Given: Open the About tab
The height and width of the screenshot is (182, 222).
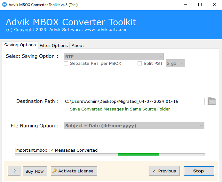Looking at the screenshot, I should (78, 45).
